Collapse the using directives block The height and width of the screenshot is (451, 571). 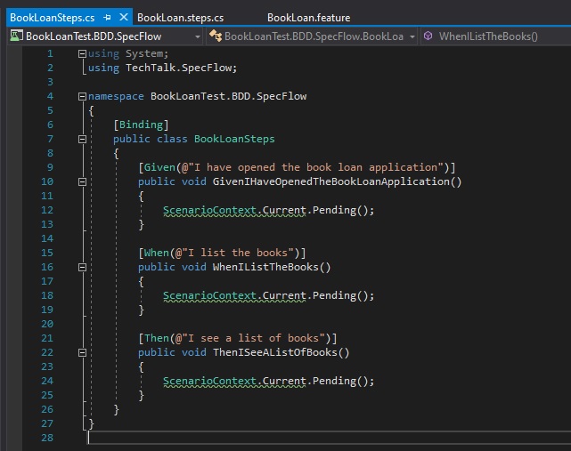click(82, 54)
